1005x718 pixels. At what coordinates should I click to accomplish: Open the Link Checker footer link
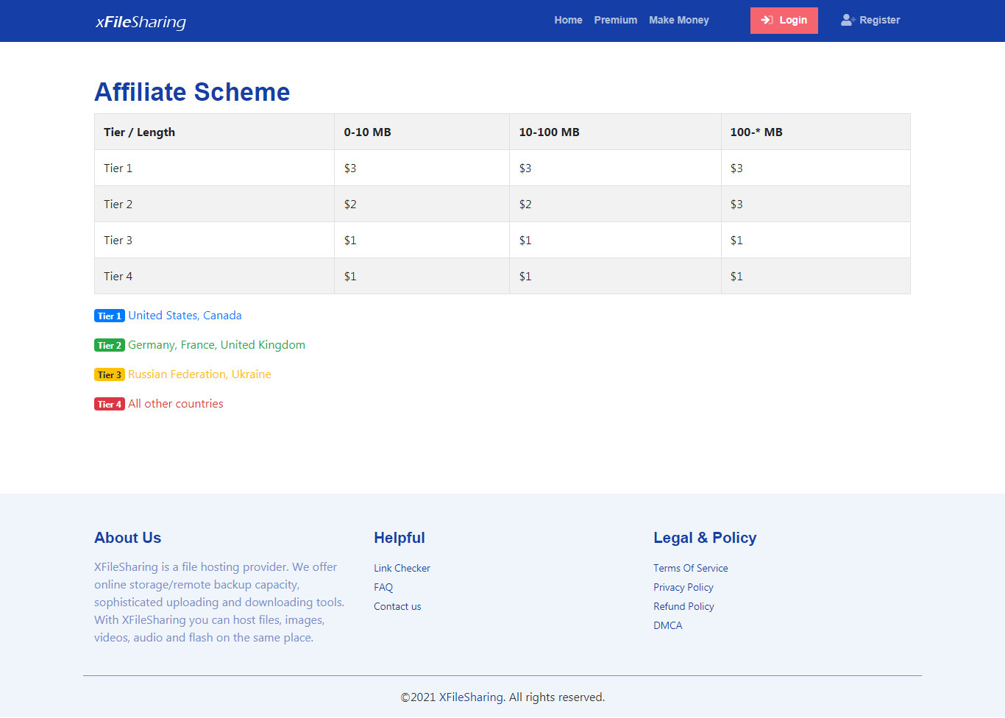[x=402, y=568]
